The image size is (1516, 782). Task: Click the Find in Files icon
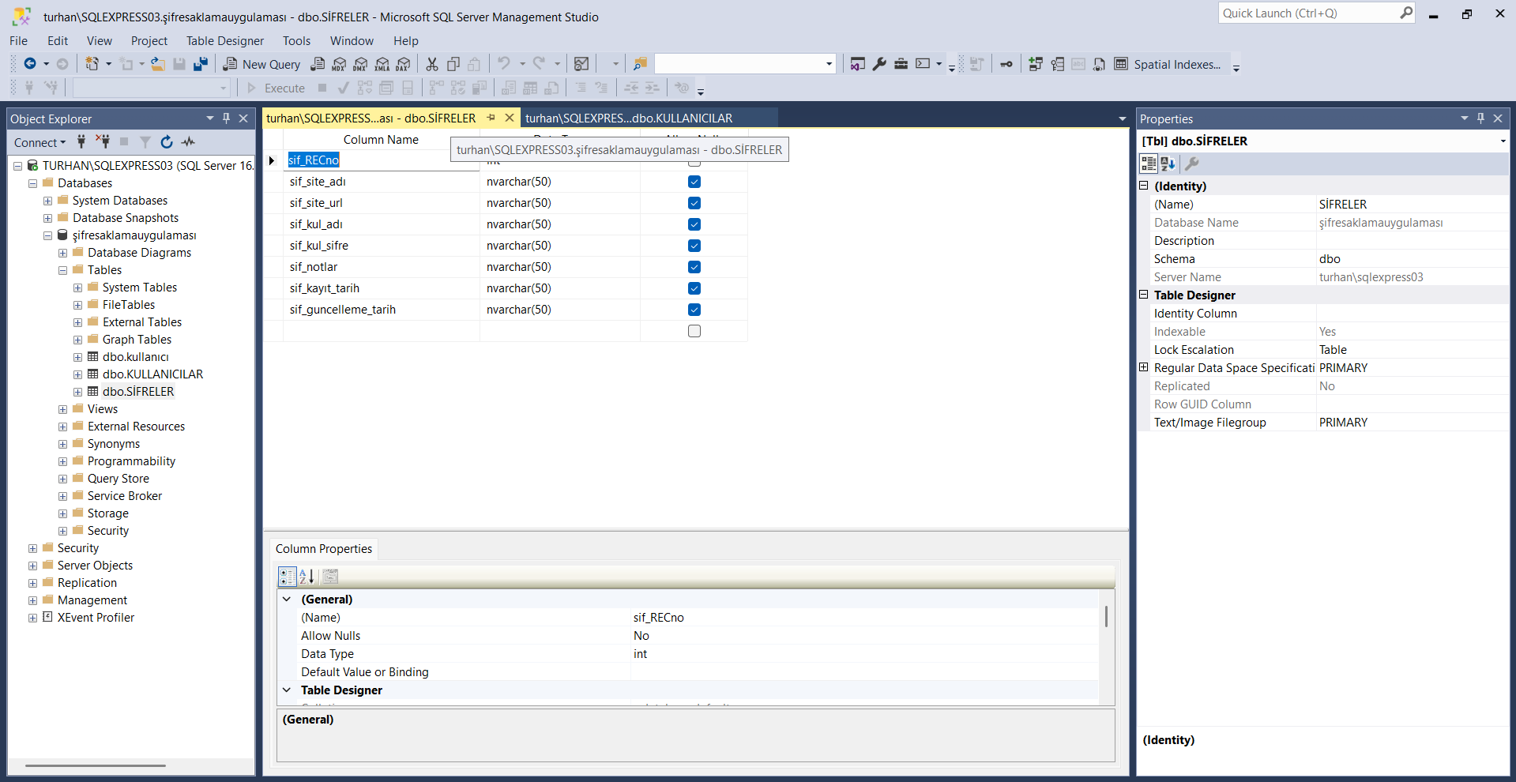point(640,64)
